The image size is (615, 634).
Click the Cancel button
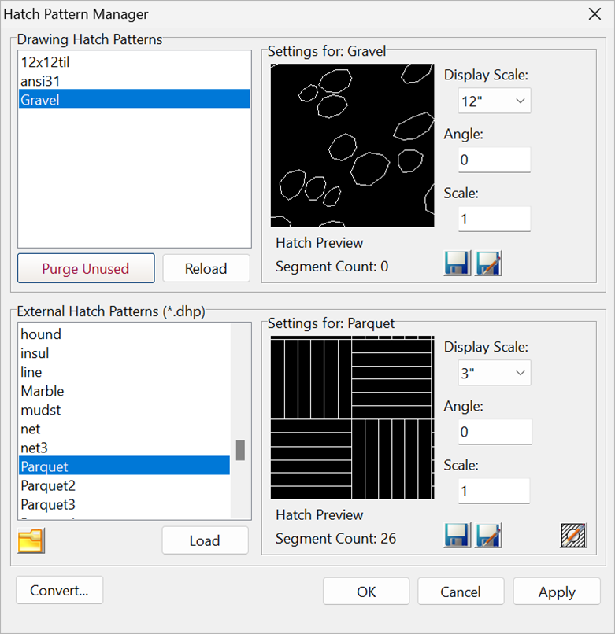pos(461,592)
